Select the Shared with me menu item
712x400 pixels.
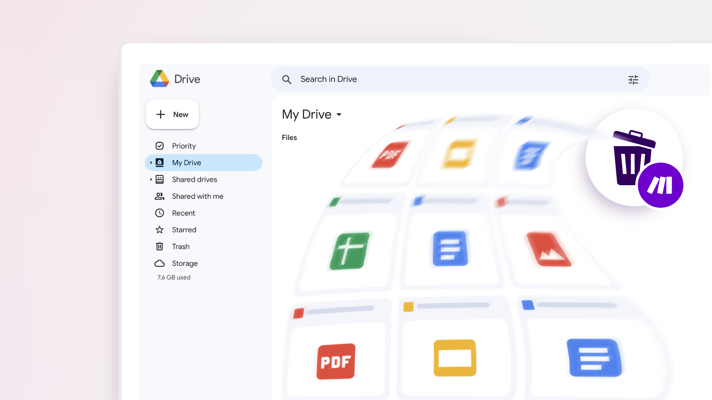[x=197, y=196]
